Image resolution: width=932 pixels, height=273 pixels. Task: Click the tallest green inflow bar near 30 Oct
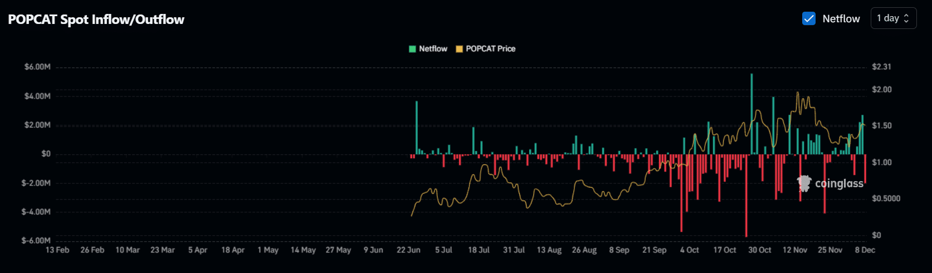tap(752, 114)
